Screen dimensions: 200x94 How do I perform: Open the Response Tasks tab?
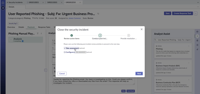[44, 27]
